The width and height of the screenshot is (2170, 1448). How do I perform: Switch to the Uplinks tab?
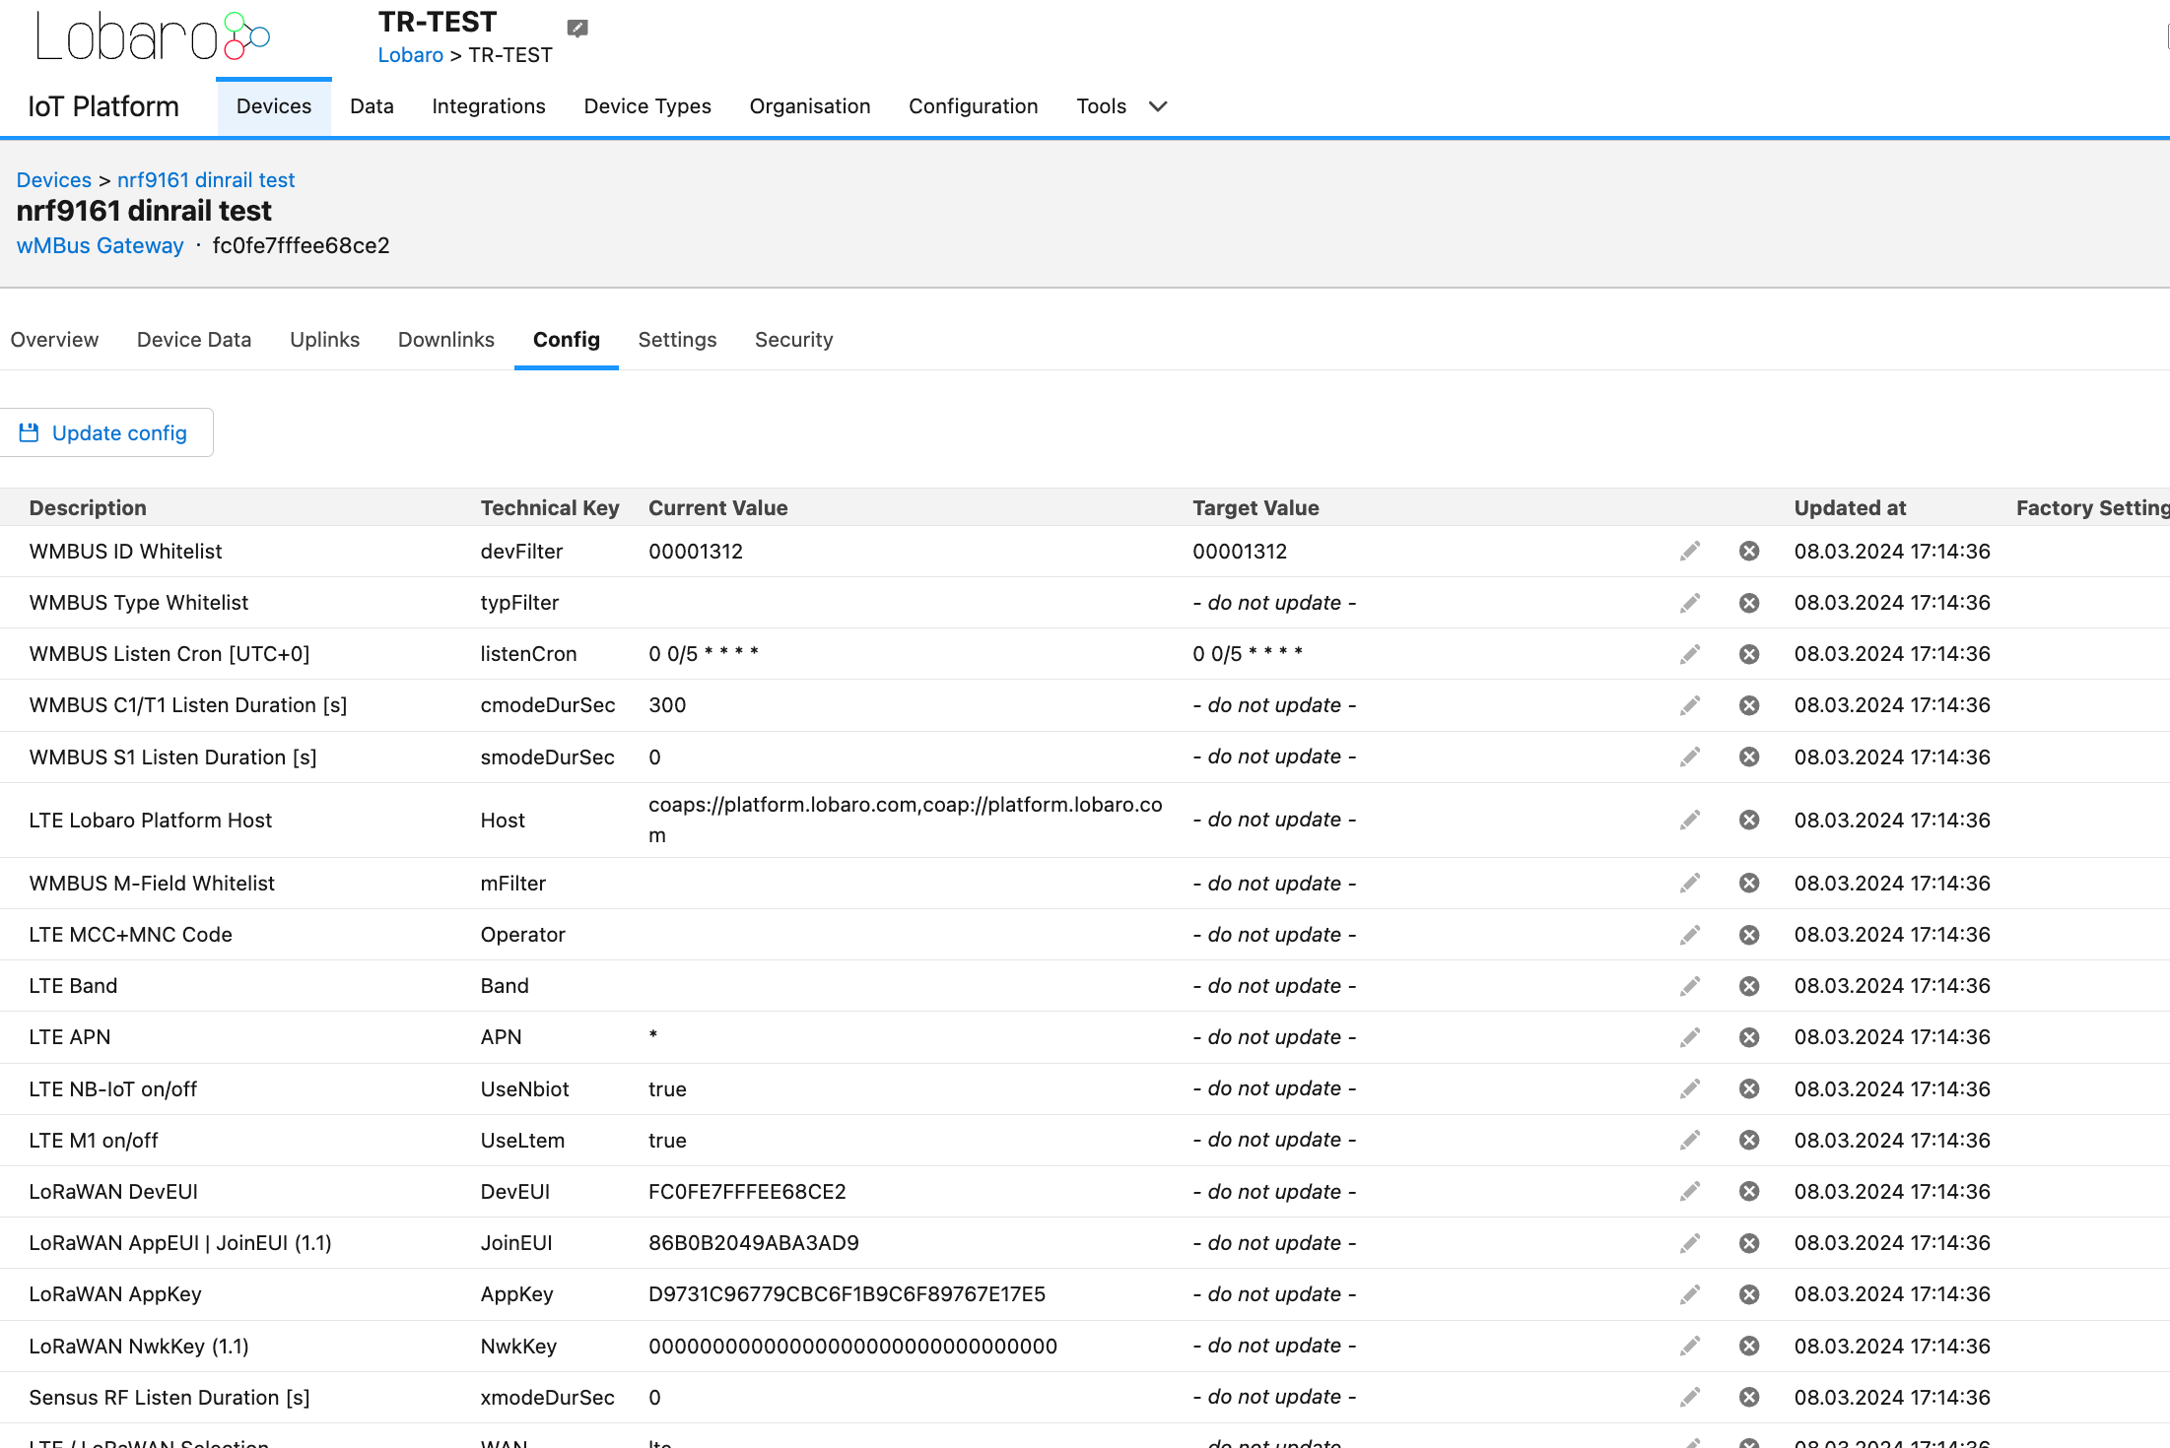pos(325,339)
